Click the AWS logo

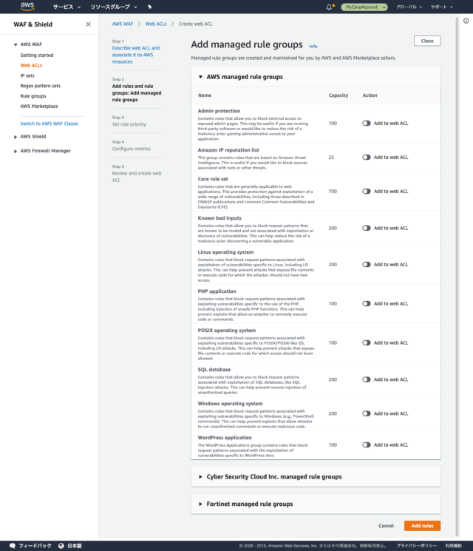(27, 7)
